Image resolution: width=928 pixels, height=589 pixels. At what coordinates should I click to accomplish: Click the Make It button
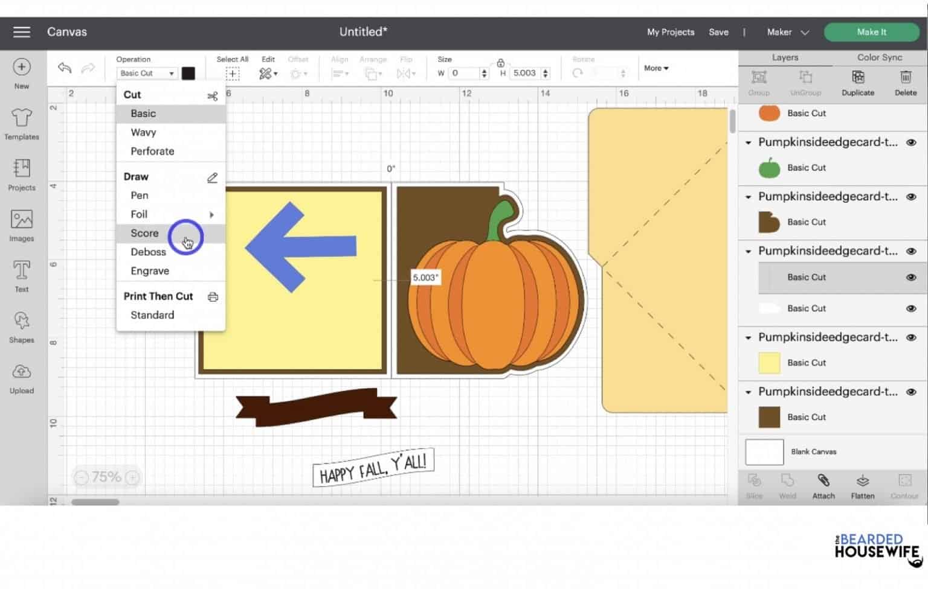pyautogui.click(x=872, y=32)
